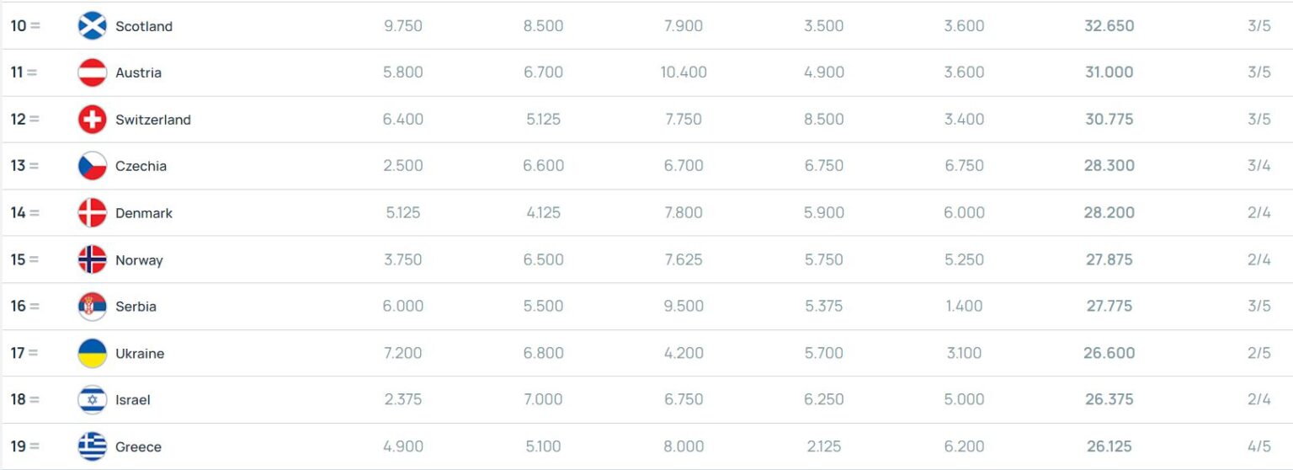Select the Czechia country name
Screen dimensions: 1293x470
(141, 166)
